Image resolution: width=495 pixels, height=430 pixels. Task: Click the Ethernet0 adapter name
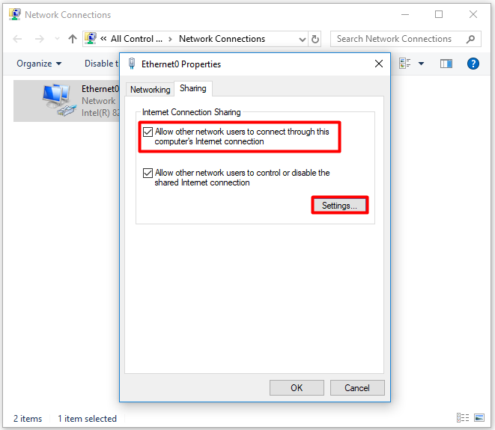[x=100, y=89]
